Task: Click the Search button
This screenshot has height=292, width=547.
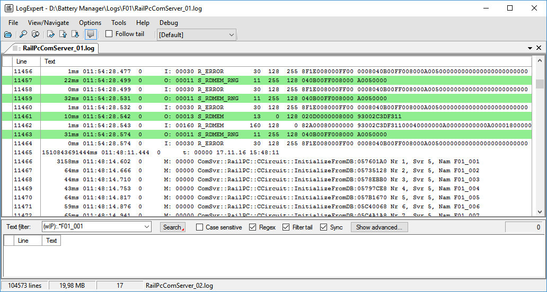Action: coord(172,227)
